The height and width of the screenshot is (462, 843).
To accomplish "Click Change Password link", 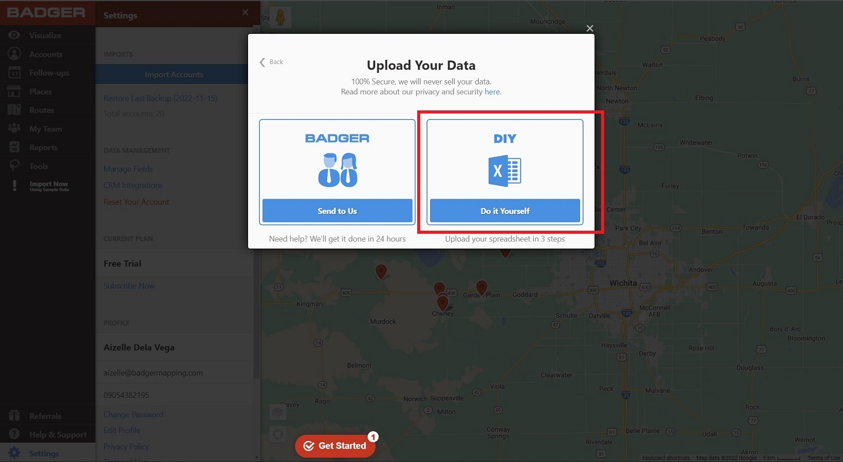I will point(133,415).
